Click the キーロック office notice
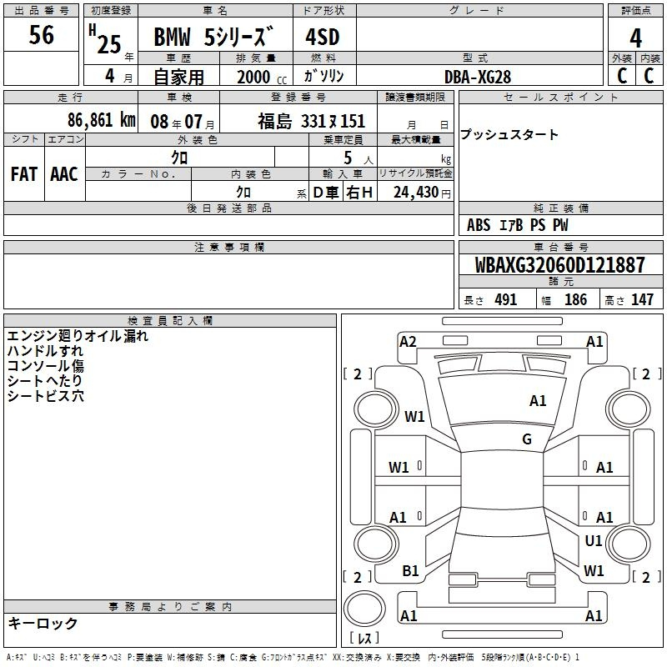The height and width of the screenshot is (667, 667). pos(43,624)
